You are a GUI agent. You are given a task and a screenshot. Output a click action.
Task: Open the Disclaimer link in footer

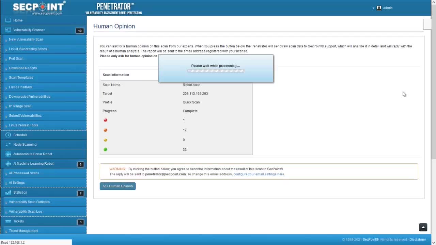coord(418,240)
